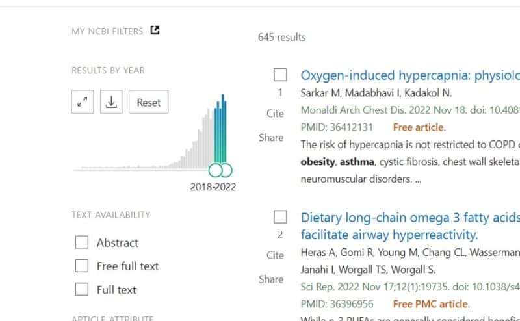Share the Oxygen-induced hypercapnia article

[271, 138]
